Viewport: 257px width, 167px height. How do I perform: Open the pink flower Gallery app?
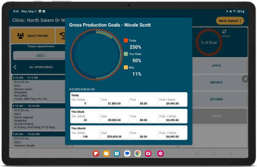pyautogui.click(x=161, y=153)
